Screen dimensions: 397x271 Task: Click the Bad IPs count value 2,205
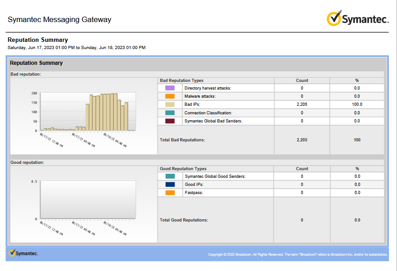click(x=302, y=104)
